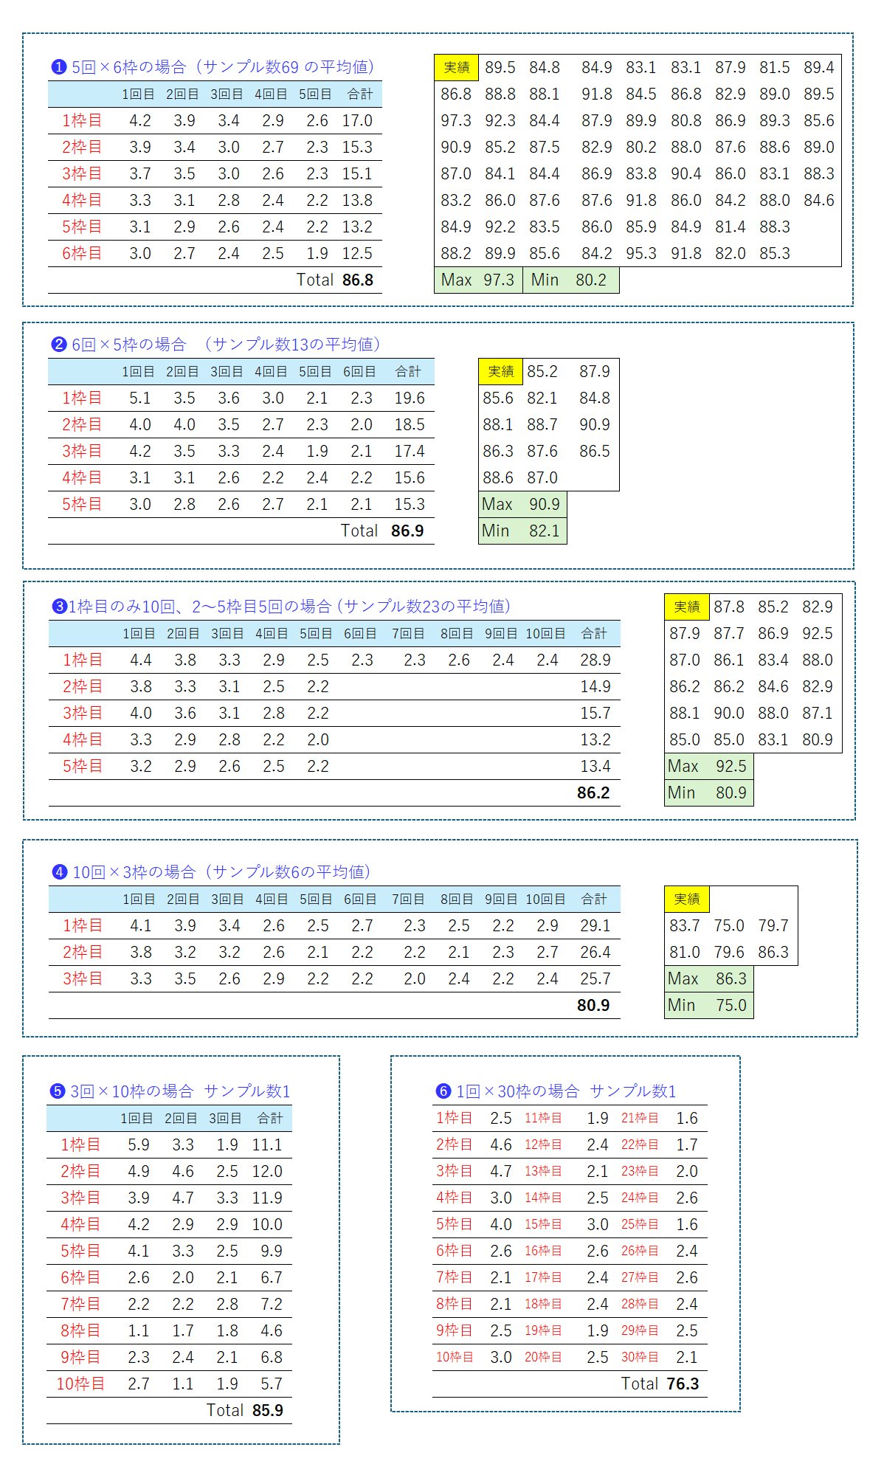Click the 10枠目 label in the 3回×10枠 table
884x1464 pixels.
point(80,1384)
